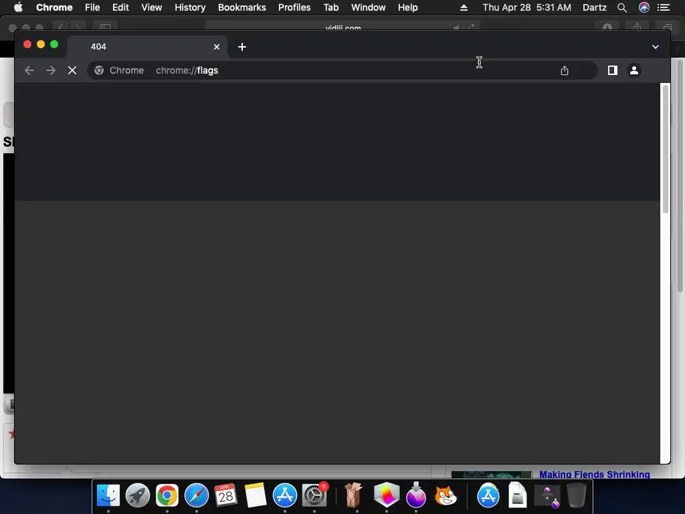685x514 pixels.
Task: Open System Preferences with badge in Dock
Action: click(314, 496)
